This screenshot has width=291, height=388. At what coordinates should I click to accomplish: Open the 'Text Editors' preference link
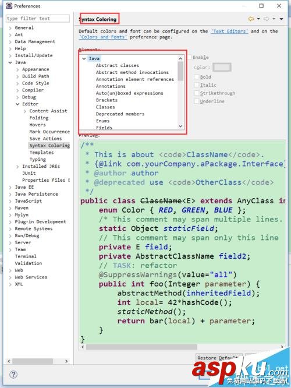(229, 31)
